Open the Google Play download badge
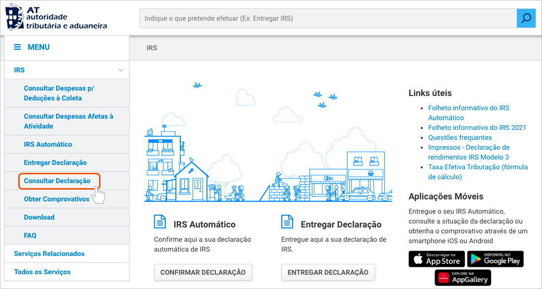 point(495,259)
